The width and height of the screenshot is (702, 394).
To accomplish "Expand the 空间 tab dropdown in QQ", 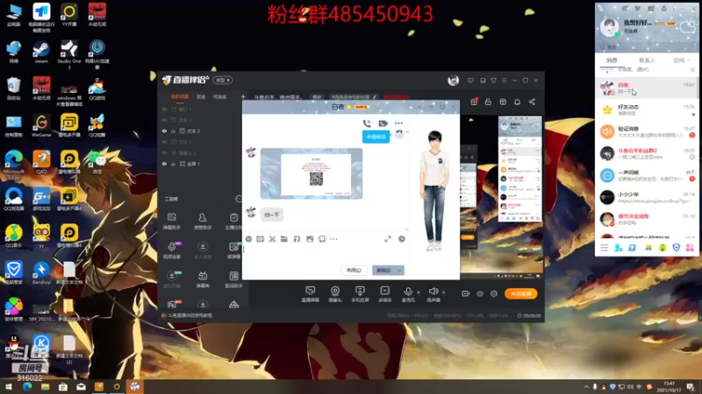I will click(688, 60).
